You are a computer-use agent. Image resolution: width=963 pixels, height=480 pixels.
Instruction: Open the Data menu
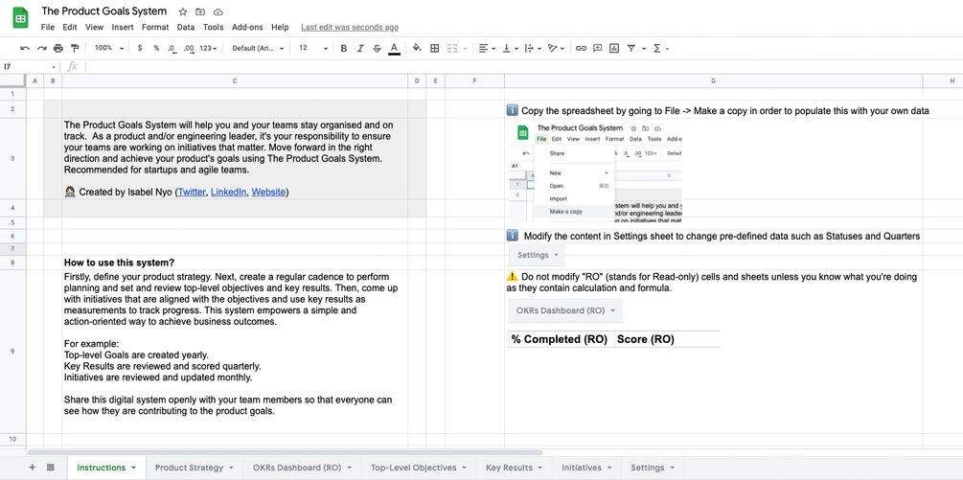[186, 27]
